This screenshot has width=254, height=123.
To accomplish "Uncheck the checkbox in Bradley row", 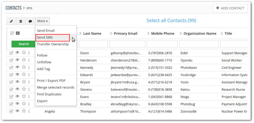I will tap(11, 104).
